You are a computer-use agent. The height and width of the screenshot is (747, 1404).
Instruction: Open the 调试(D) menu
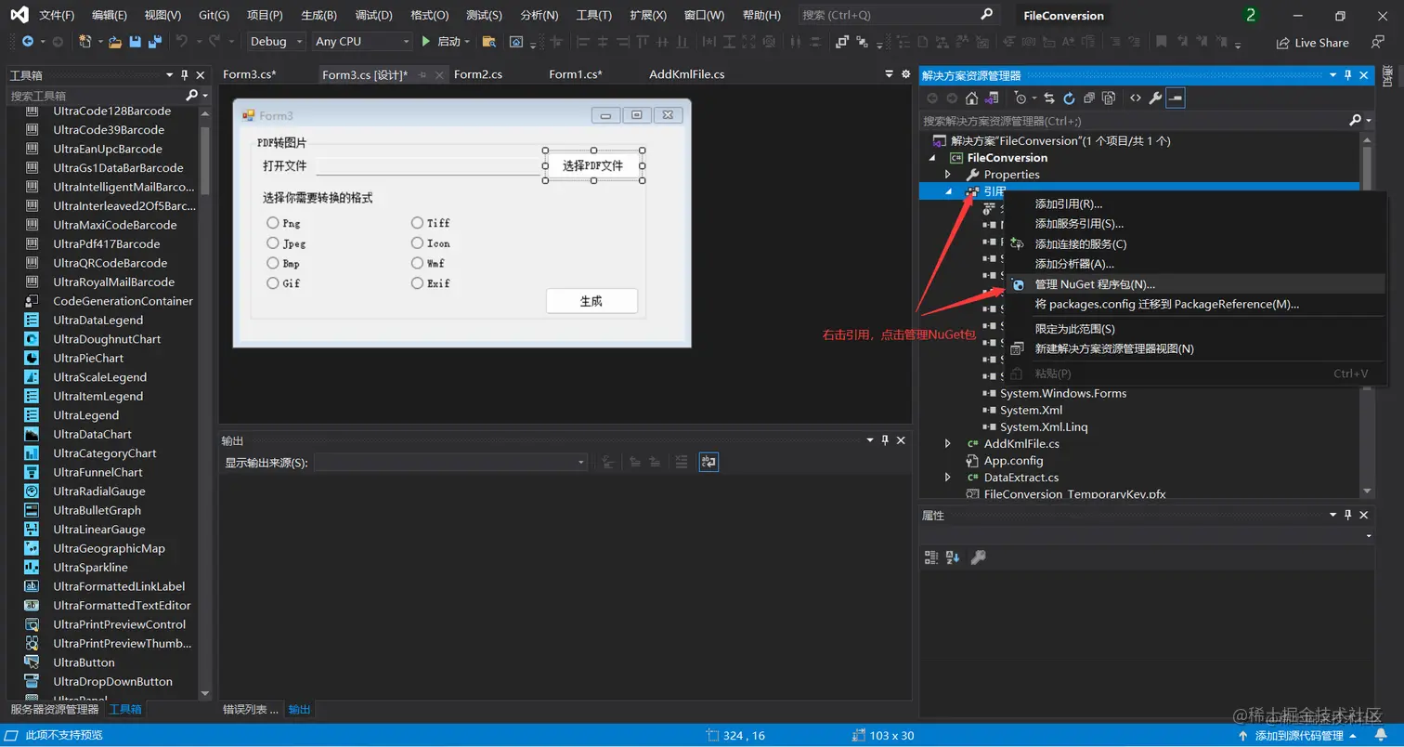[x=374, y=15]
